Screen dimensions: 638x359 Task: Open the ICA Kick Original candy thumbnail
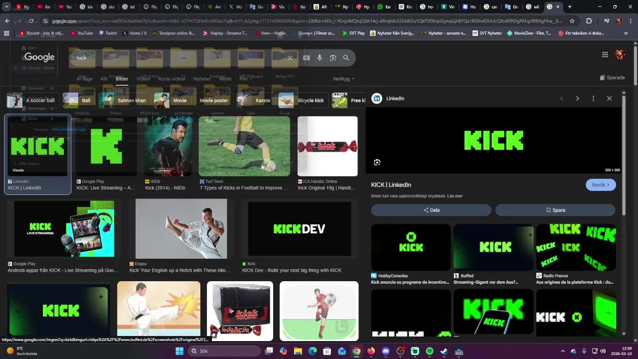click(327, 146)
